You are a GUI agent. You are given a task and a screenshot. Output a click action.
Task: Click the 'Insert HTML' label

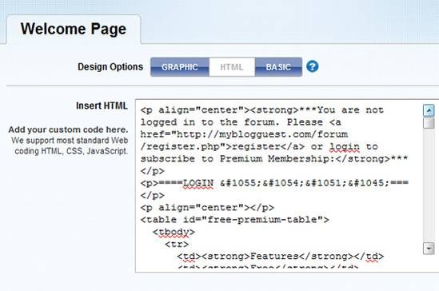102,106
